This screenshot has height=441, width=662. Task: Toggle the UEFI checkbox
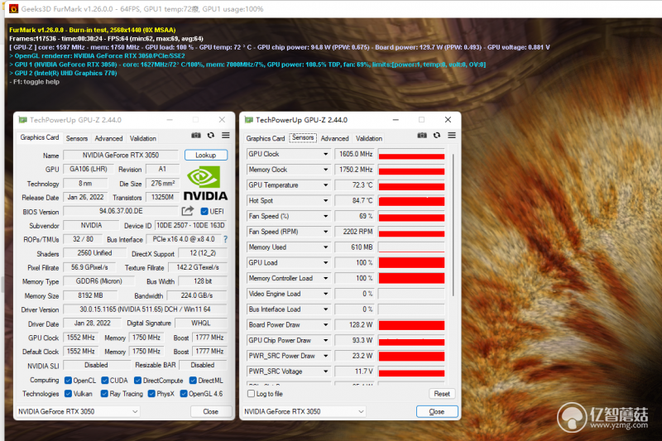coord(204,212)
